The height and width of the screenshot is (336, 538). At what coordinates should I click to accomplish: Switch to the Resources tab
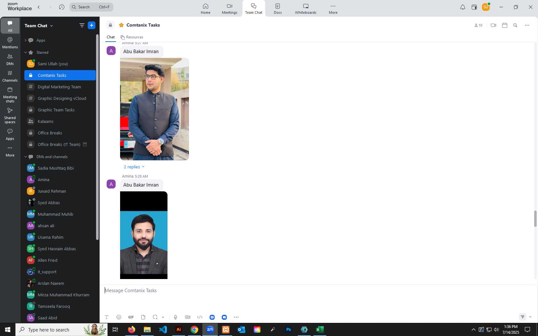pyautogui.click(x=132, y=37)
